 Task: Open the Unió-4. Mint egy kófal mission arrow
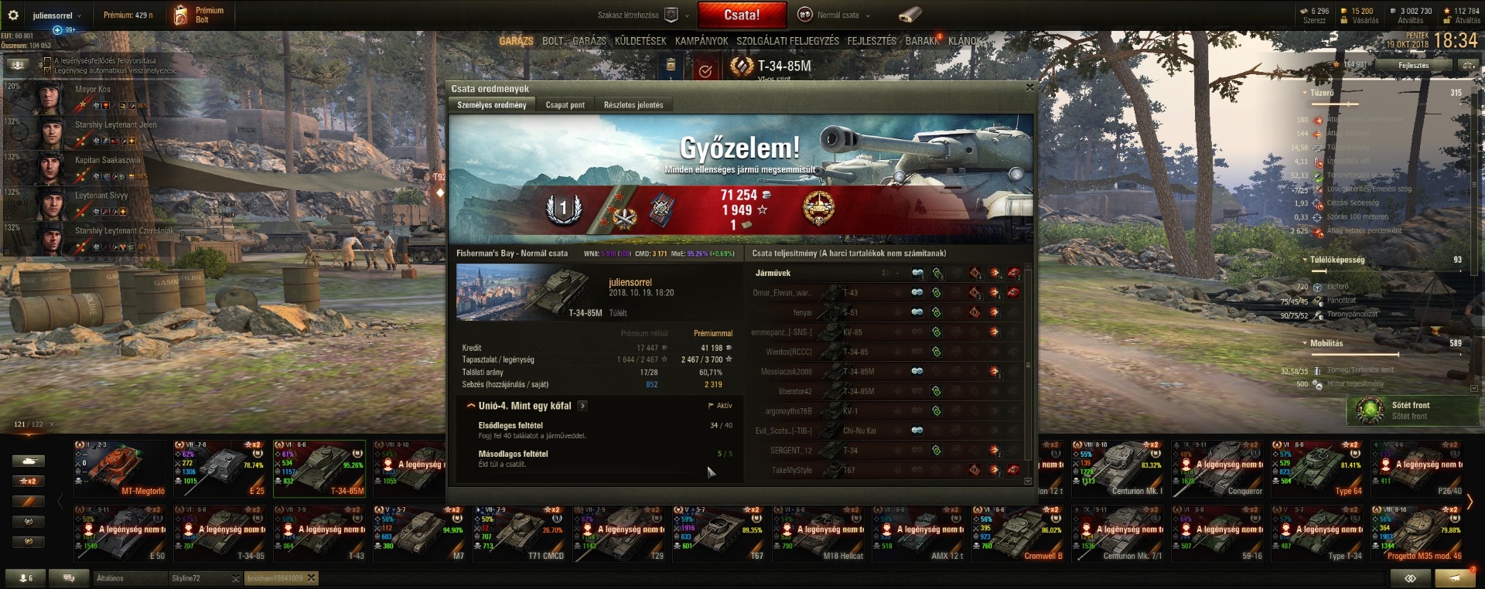(582, 406)
